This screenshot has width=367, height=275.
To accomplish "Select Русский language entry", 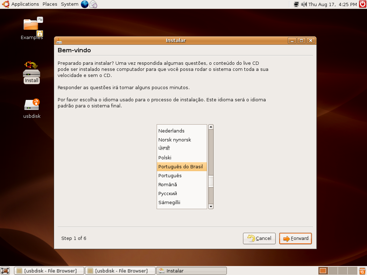I will click(182, 193).
